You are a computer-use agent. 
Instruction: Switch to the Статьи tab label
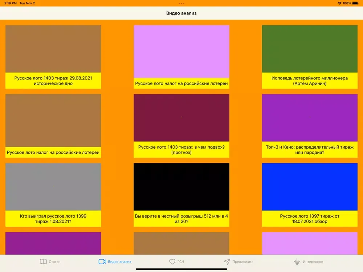(55, 261)
